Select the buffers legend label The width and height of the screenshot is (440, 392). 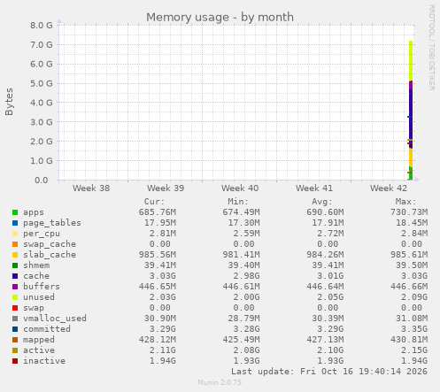(42, 287)
